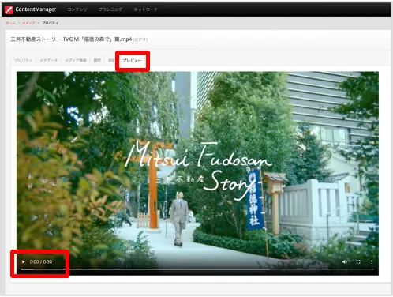This screenshot has height=297, width=393.
Task: Play the video preview
Action: pyautogui.click(x=24, y=261)
